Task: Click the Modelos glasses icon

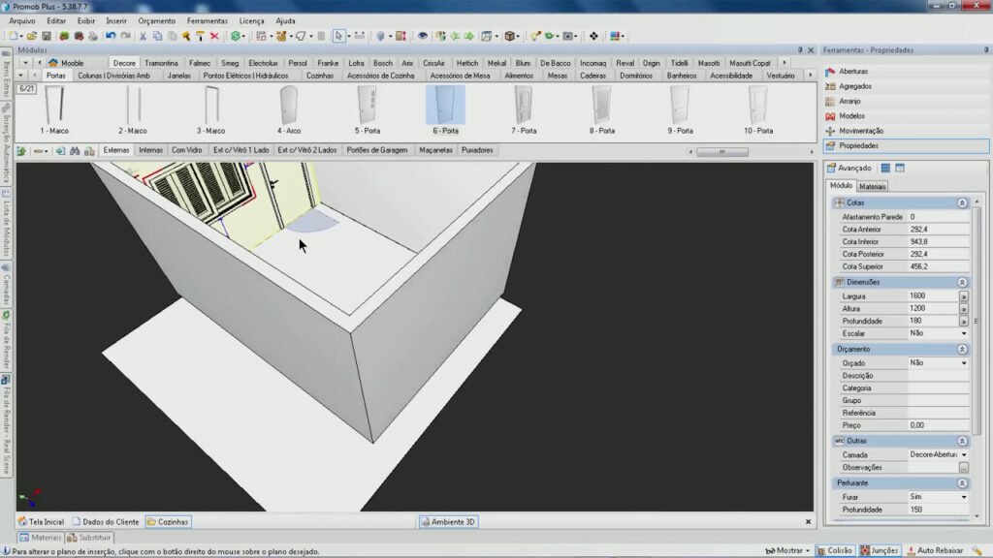Action: click(830, 116)
